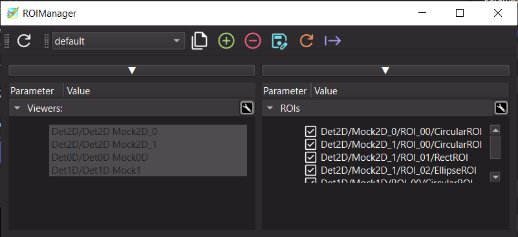Click the ROIManager app icon in title bar
The width and height of the screenshot is (518, 237).
pyautogui.click(x=12, y=13)
